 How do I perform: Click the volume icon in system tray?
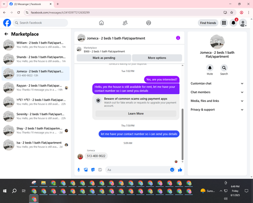click(x=226, y=198)
